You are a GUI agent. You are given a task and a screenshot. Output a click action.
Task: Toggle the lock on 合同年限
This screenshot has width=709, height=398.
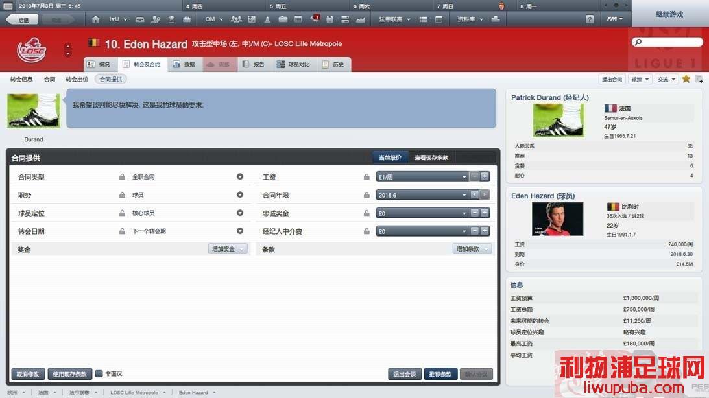pyautogui.click(x=367, y=194)
